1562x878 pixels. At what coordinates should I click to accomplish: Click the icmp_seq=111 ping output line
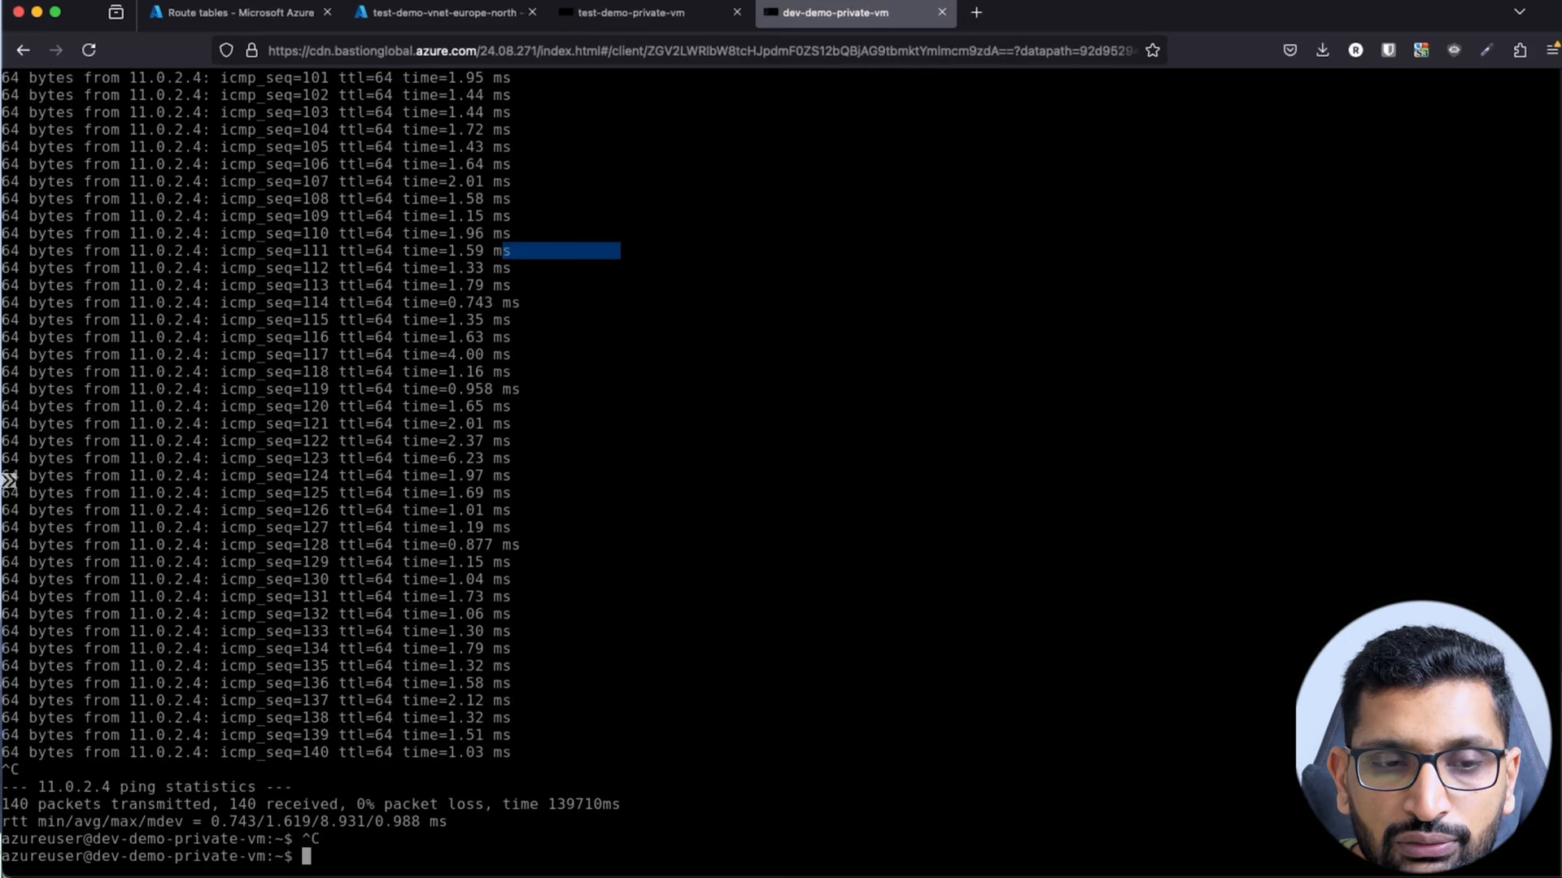click(256, 250)
